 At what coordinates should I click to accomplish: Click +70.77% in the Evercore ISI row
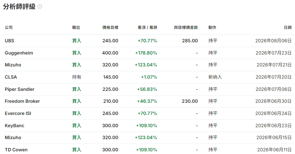147,113
